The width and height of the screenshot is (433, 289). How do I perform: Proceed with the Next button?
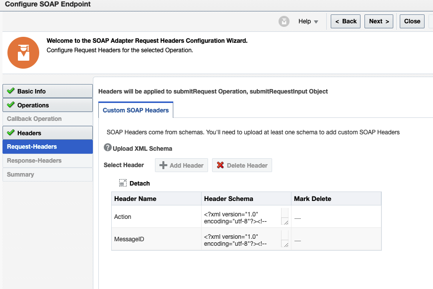[379, 21]
